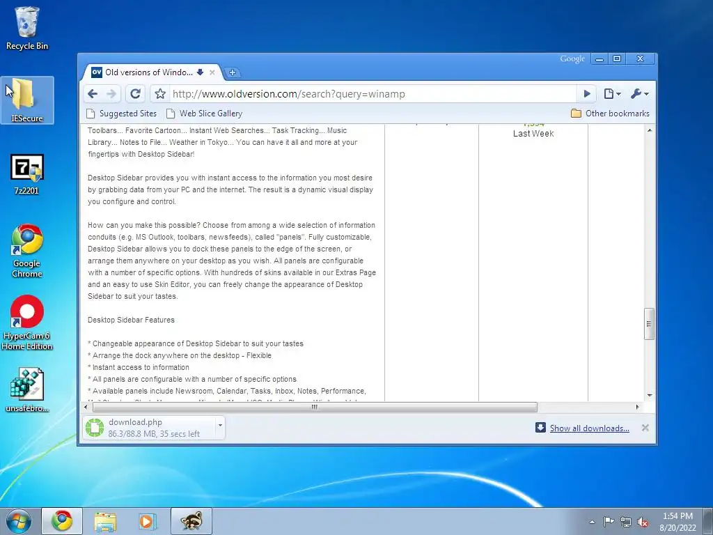Click the horizontal scrollbar thumb
This screenshot has width=713, height=535.
point(315,407)
